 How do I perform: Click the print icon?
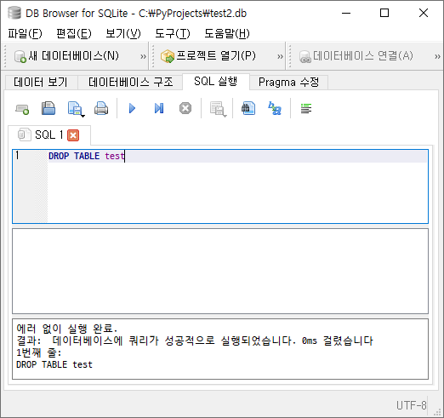point(101,108)
